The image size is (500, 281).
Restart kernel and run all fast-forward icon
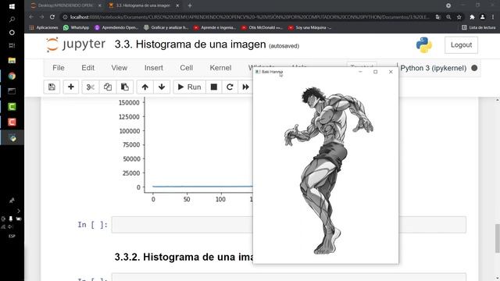coord(245,87)
